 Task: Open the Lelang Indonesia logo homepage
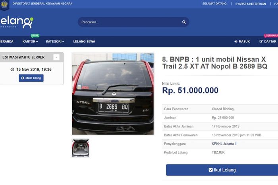(x=17, y=22)
